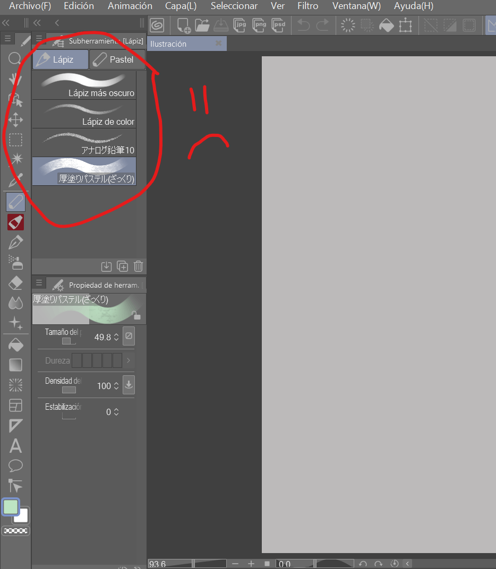Select the Eraser tool
This screenshot has width=496, height=569.
click(15, 283)
